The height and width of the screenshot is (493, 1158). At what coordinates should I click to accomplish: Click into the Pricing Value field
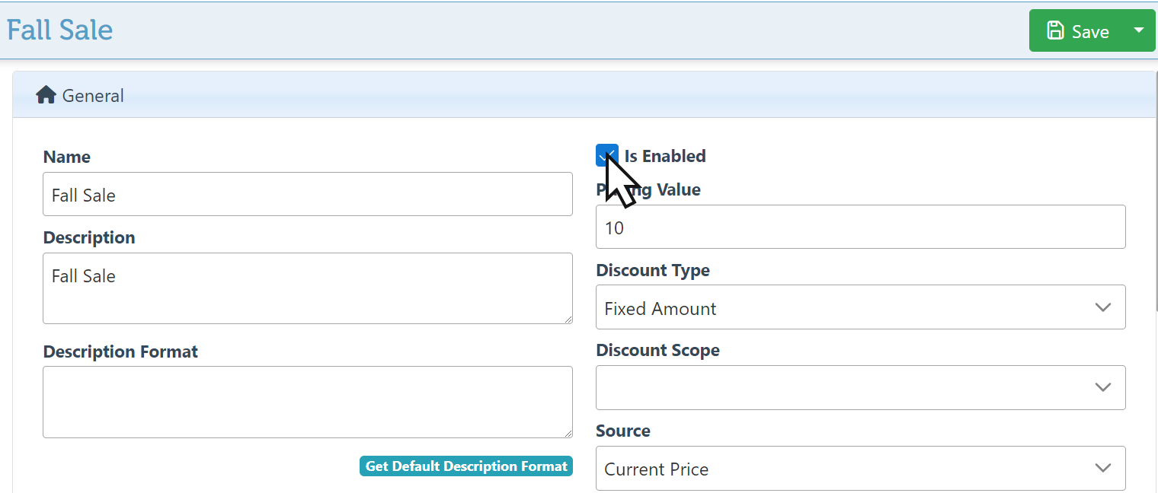pyautogui.click(x=859, y=227)
